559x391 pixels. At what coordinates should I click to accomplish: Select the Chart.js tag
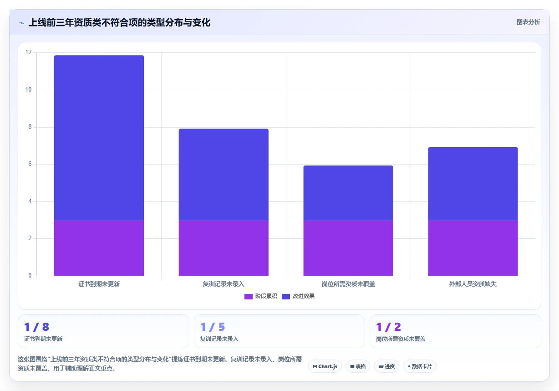[325, 366]
